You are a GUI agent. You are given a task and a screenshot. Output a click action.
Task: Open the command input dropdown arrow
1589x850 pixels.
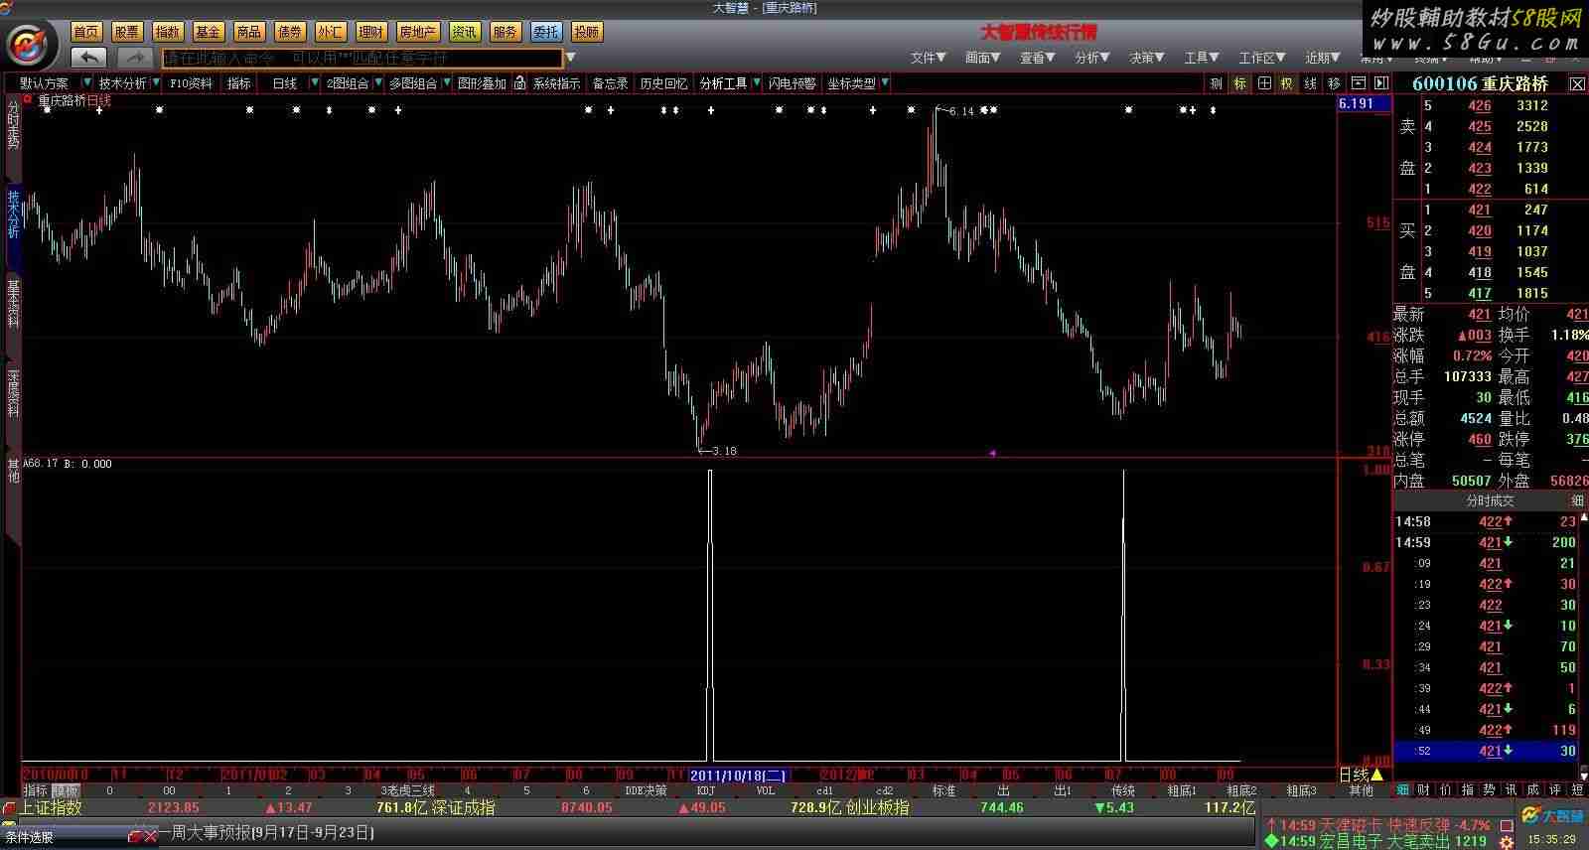tap(571, 59)
